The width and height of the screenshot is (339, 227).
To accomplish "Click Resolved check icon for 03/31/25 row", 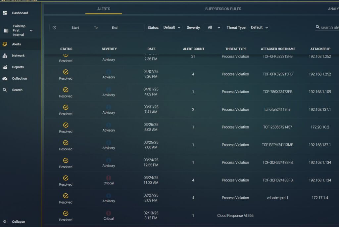I will tap(66, 107).
